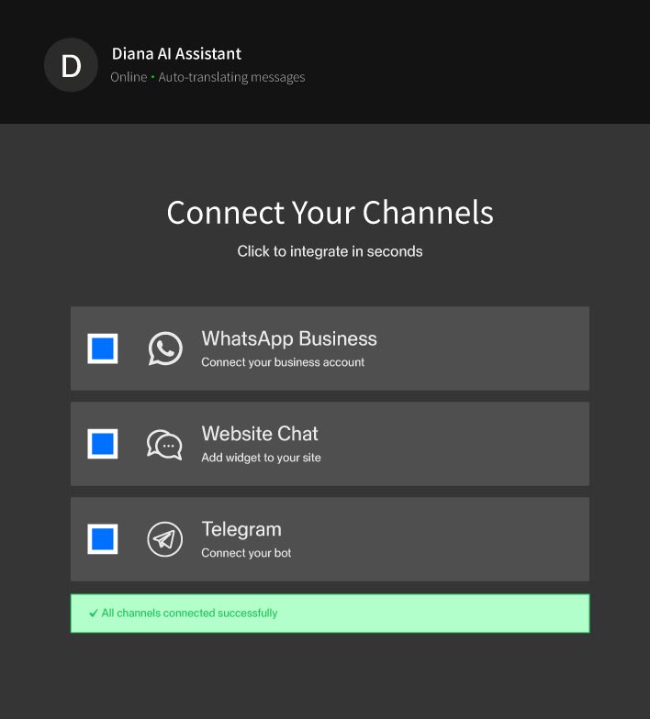The height and width of the screenshot is (719, 650).
Task: Click the green online status dot
Action: pos(152,78)
